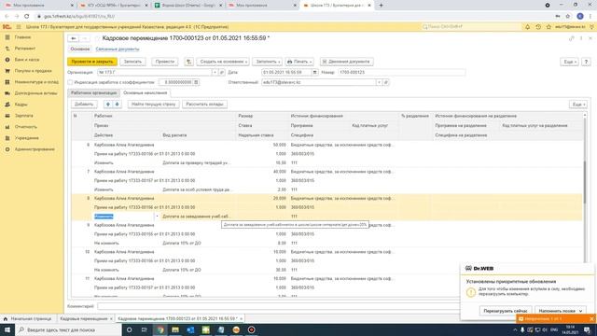Click the Рассчитать оклады button
This screenshot has height=336, width=597.
tap(204, 104)
